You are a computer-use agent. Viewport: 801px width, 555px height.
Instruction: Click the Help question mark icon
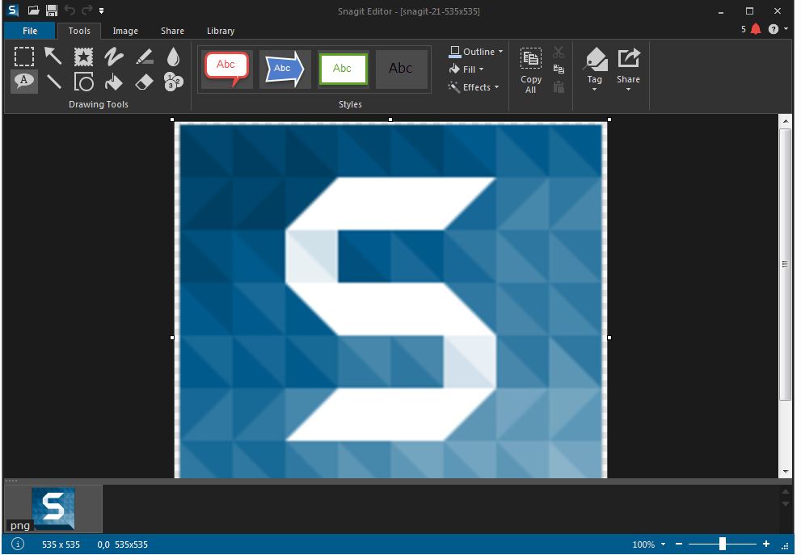[774, 29]
